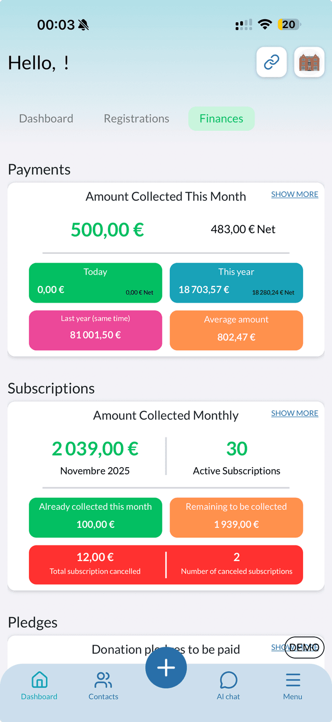The height and width of the screenshot is (722, 332).
Task: Switch to the Registrations tab
Action: 136,118
